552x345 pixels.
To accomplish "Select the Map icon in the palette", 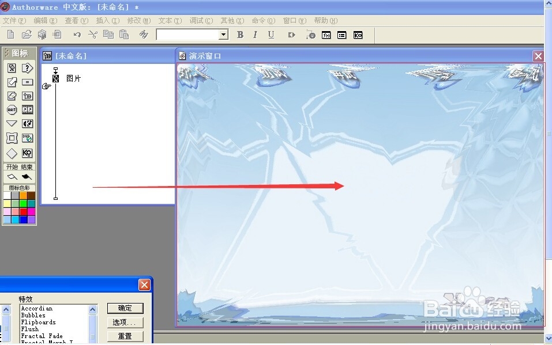I will tap(27, 96).
